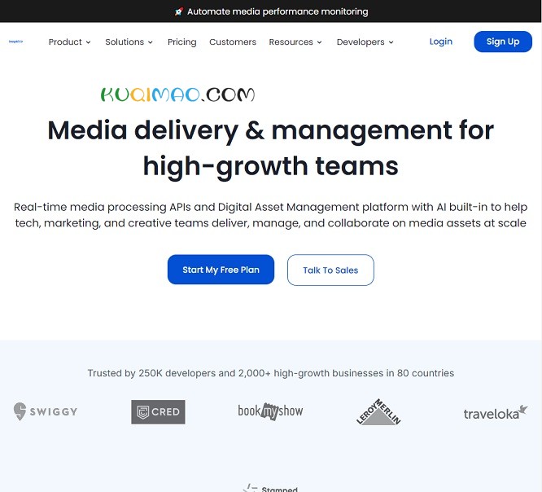Click the small site logo in the navbar

coord(16,42)
